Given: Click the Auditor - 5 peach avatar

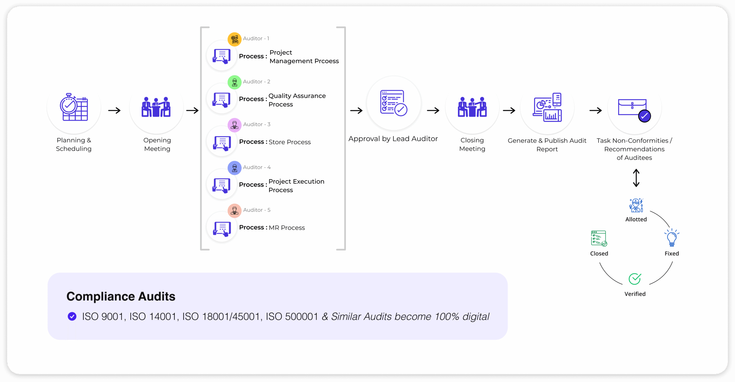Looking at the screenshot, I should click(235, 211).
